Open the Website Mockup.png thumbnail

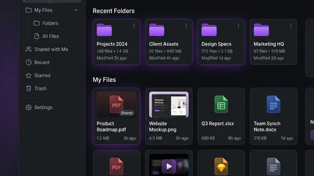coord(169,104)
